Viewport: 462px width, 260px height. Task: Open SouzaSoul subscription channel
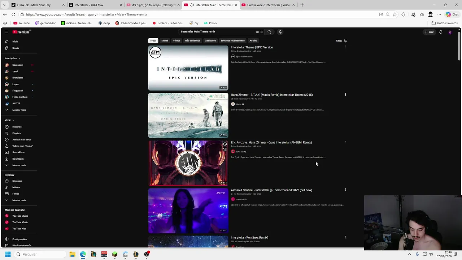[x=18, y=65]
